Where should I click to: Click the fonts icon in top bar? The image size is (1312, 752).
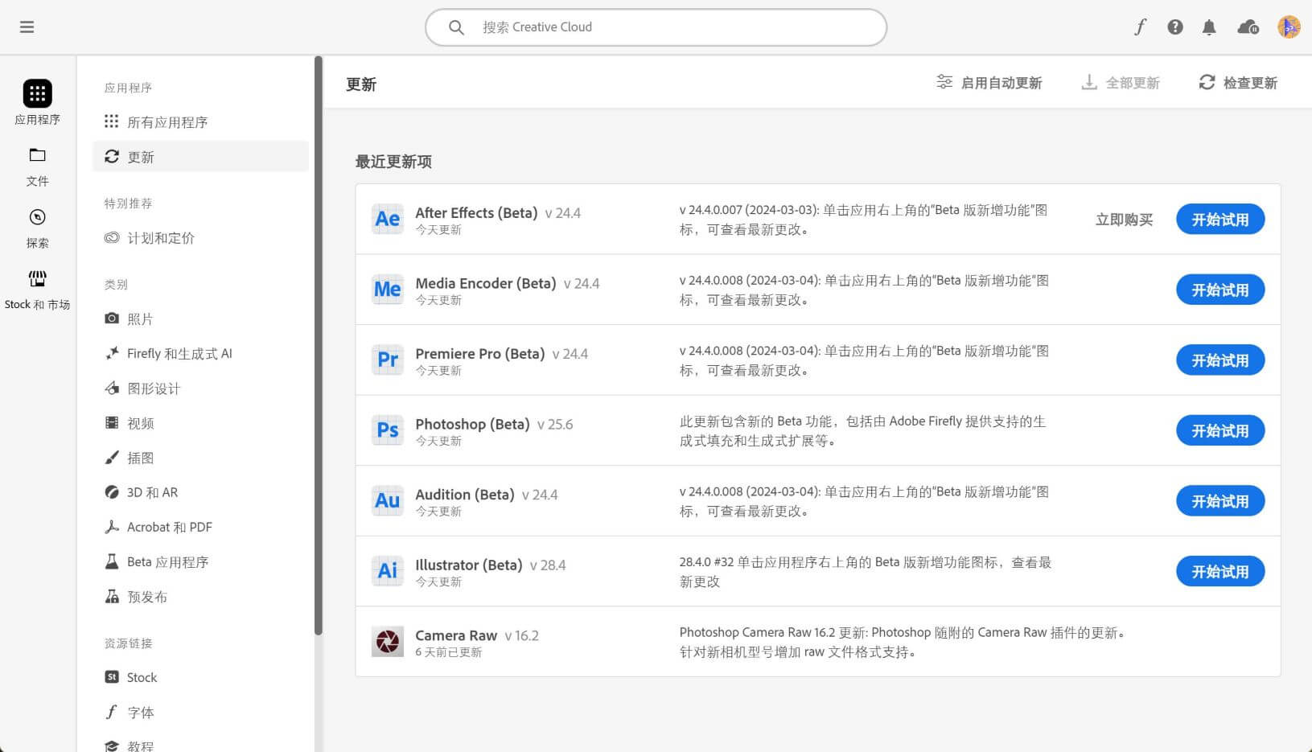pos(1140,27)
